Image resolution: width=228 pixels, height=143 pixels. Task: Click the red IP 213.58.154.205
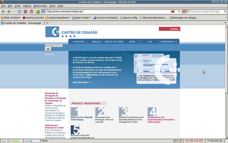coord(194,141)
